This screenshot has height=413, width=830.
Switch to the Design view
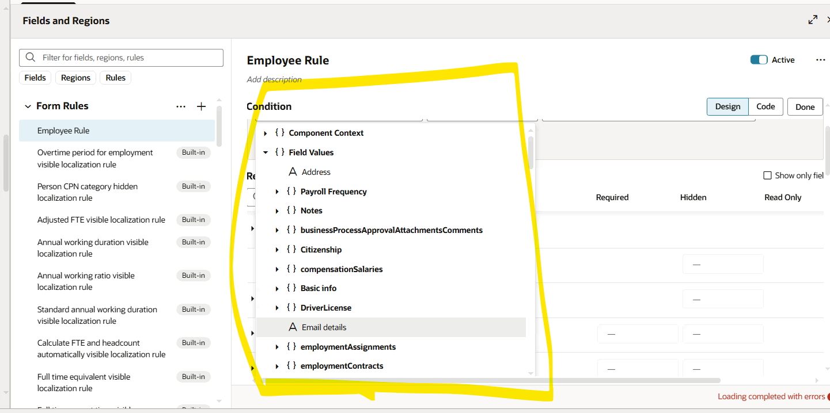click(x=727, y=106)
